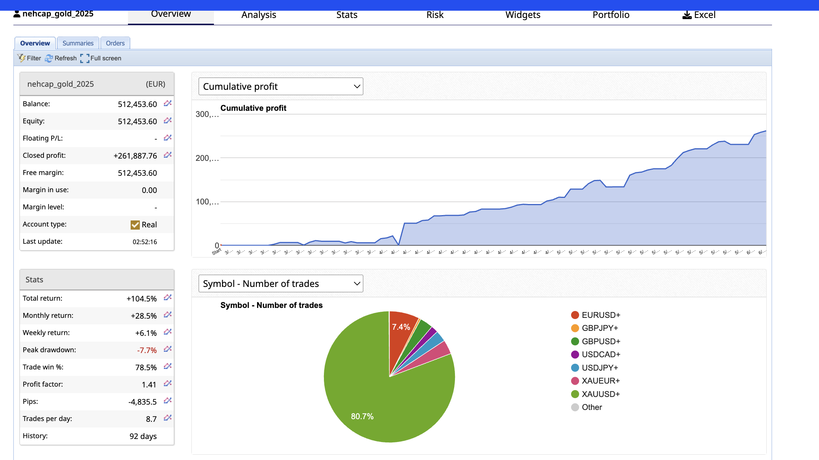The height and width of the screenshot is (460, 819).
Task: Open chart icon for Peak drawdown
Action: tap(168, 350)
